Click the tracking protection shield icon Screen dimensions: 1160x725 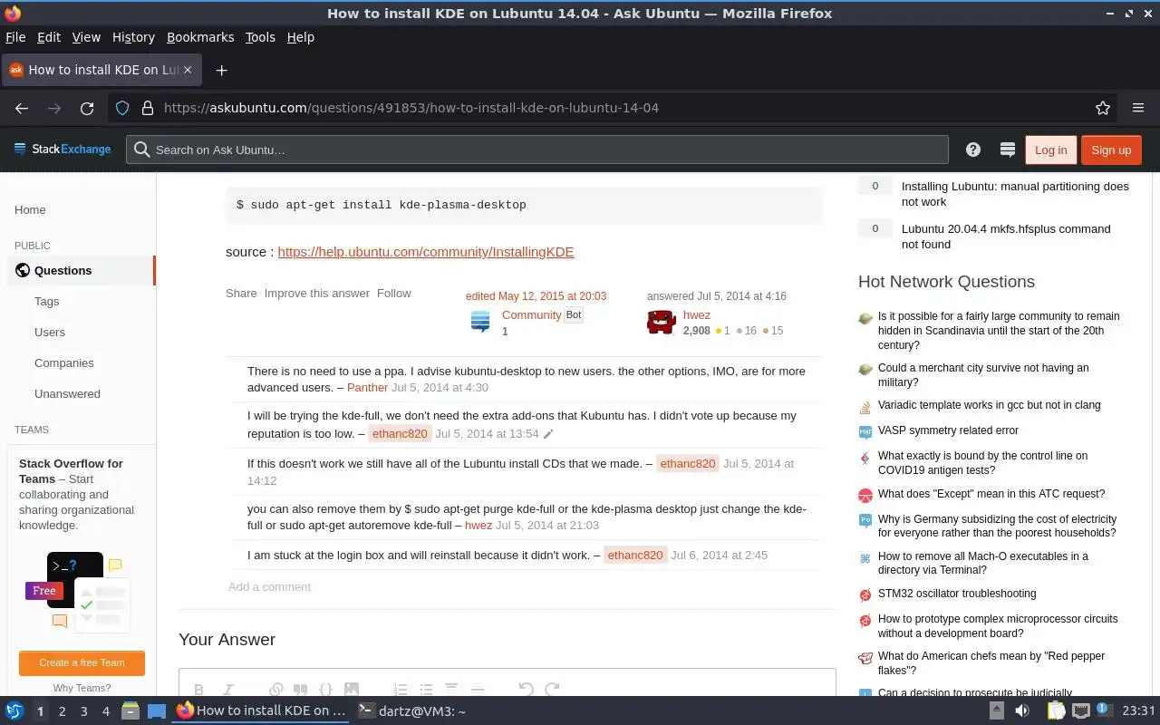122,108
